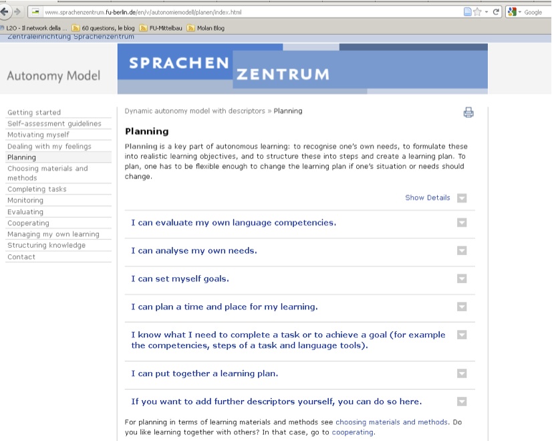Image resolution: width=552 pixels, height=441 pixels.
Task: Click the browser address bar URL field
Action: pos(247,12)
